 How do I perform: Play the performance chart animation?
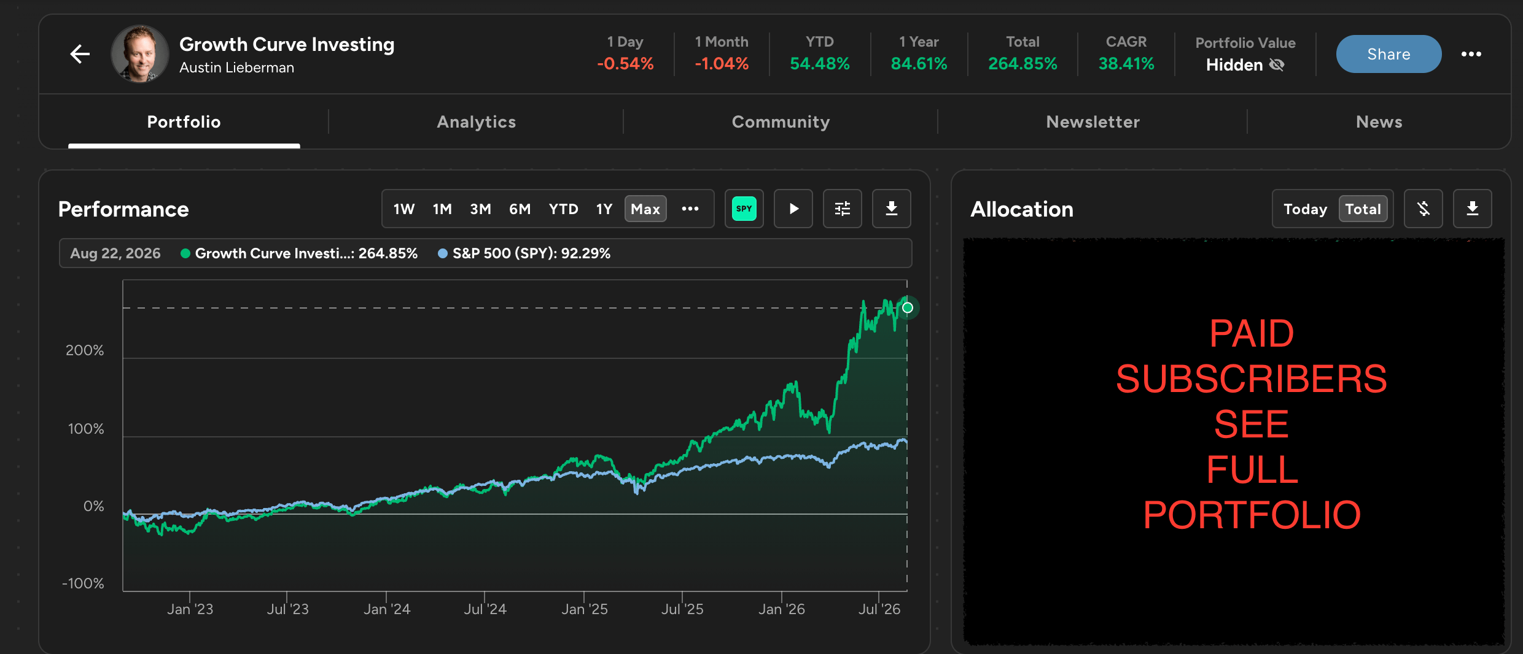point(793,209)
